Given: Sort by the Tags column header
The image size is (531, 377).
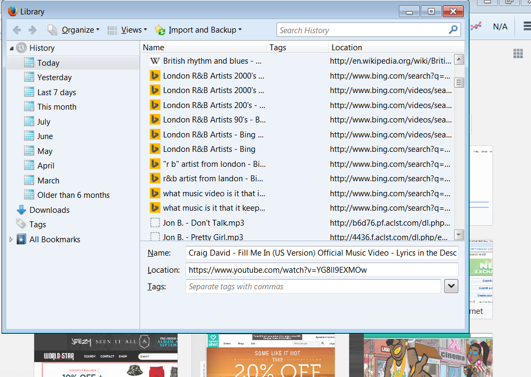Looking at the screenshot, I should click(x=298, y=48).
